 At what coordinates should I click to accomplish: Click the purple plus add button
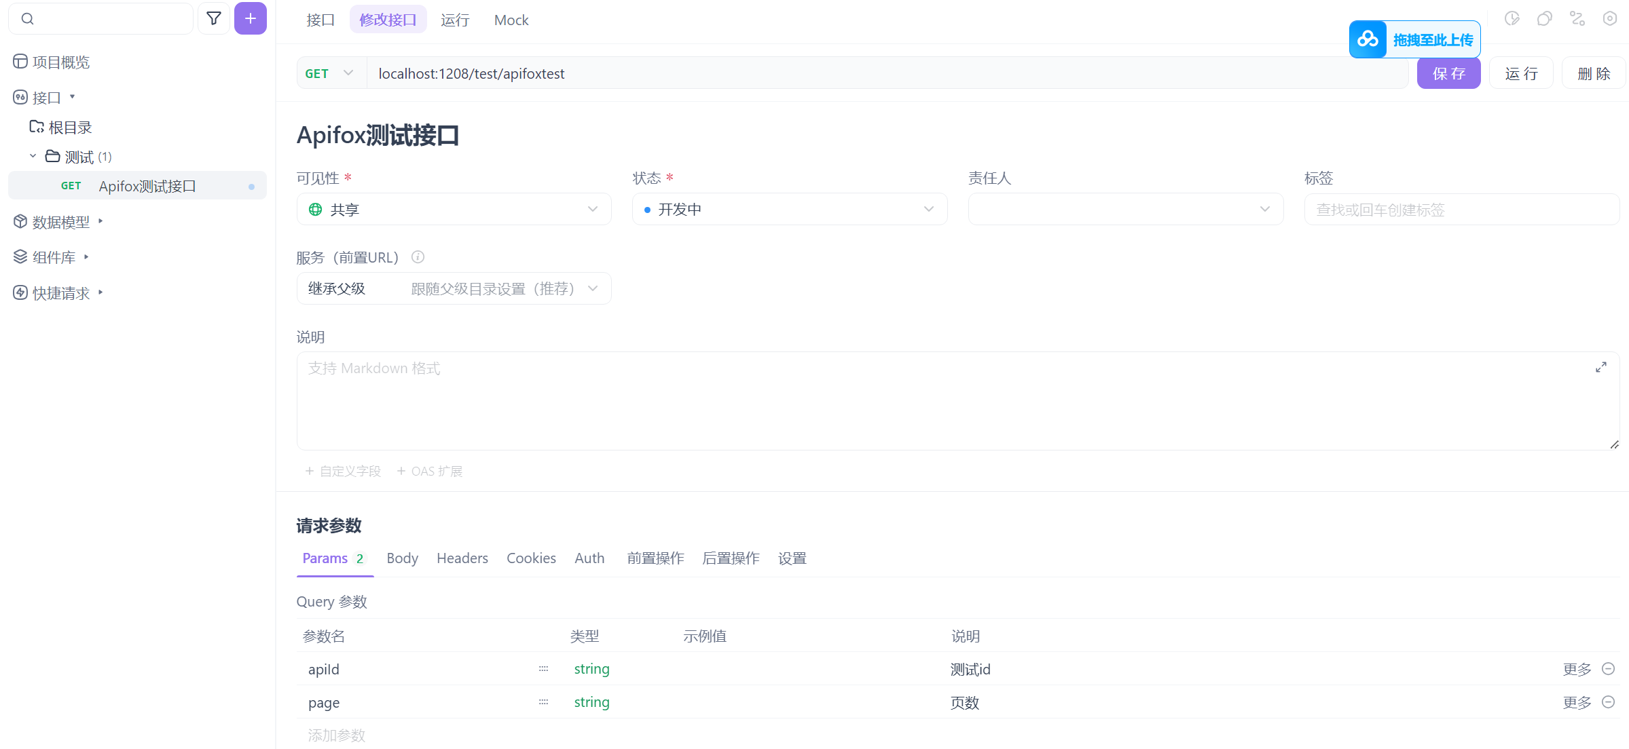(251, 18)
